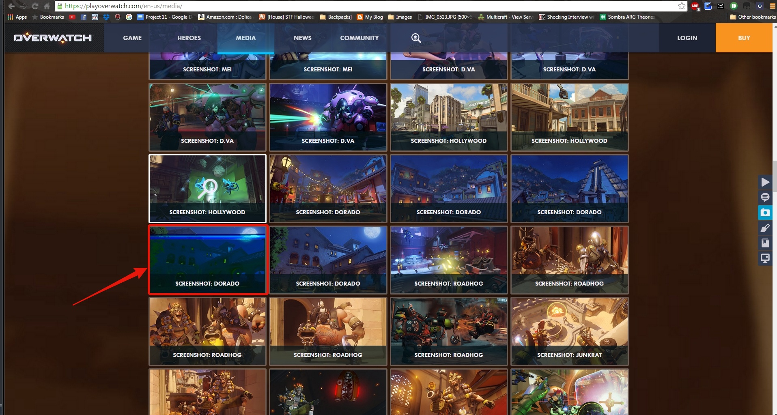Open the Bookmarks folder link

click(x=48, y=17)
